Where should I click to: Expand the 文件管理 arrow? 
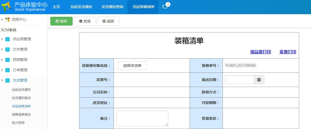2,49
